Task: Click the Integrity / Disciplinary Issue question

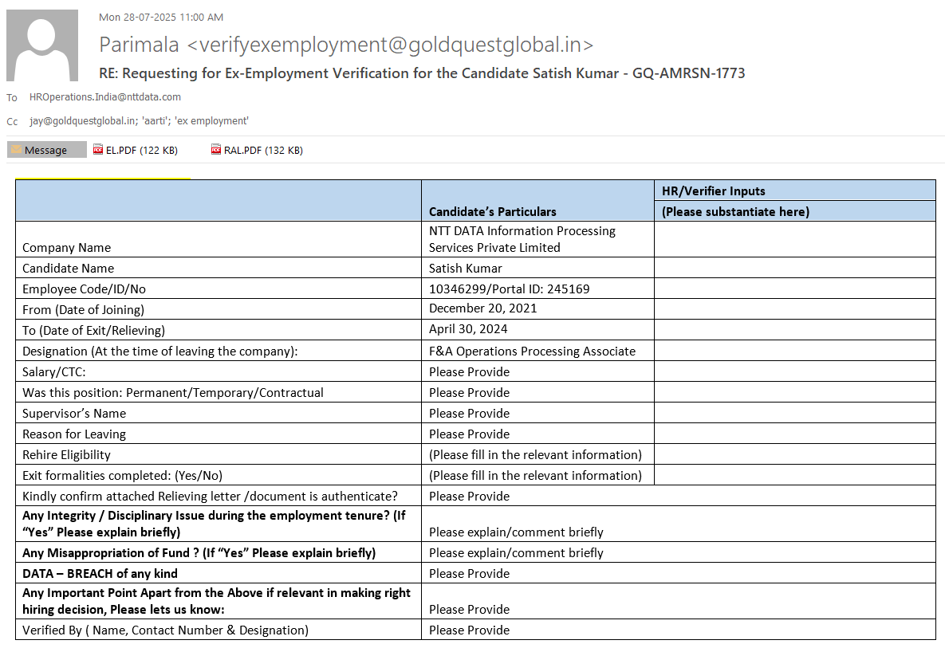Action: [214, 524]
